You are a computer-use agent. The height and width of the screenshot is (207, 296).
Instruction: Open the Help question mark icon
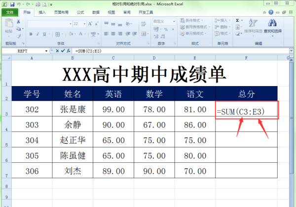(x=271, y=12)
